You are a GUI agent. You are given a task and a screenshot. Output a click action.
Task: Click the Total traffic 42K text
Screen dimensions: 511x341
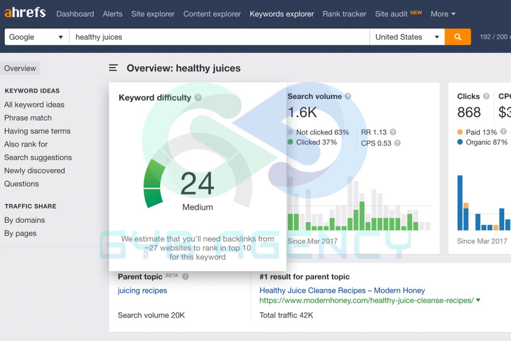coord(286,315)
